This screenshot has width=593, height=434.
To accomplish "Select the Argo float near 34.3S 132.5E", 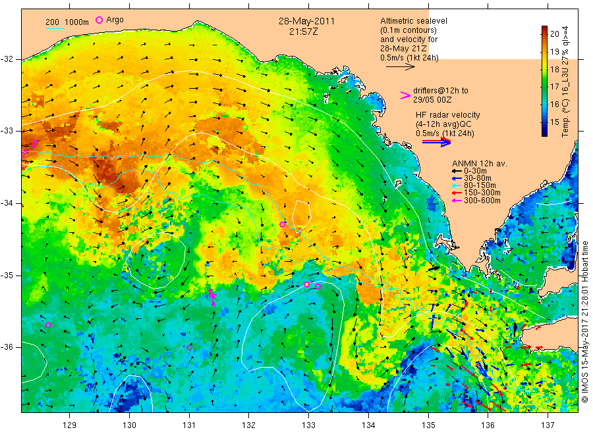I will (x=282, y=224).
